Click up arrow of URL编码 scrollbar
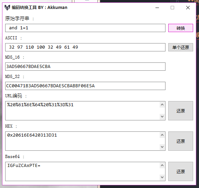Viewport: 199px width, 188px height. 162,105
